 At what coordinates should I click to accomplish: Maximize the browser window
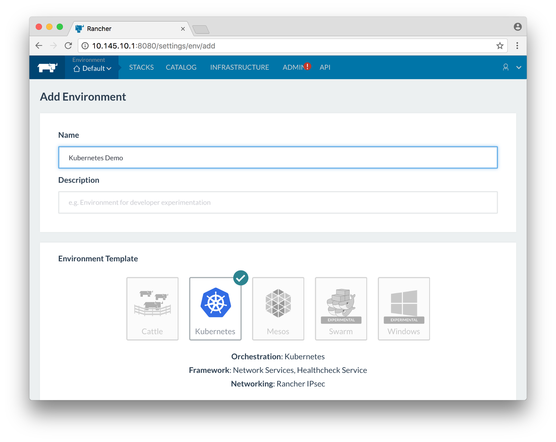(60, 27)
